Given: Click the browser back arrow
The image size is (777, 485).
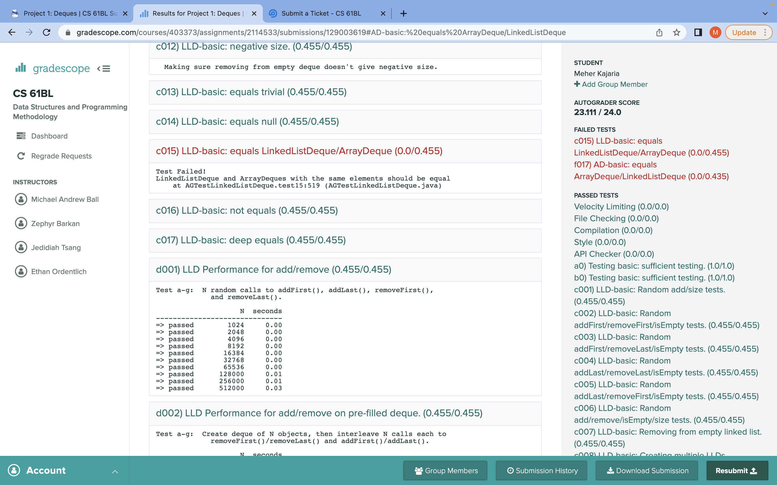Looking at the screenshot, I should [12, 32].
